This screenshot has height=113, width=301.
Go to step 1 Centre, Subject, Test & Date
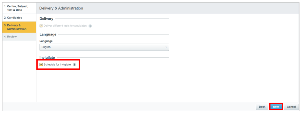[x=19, y=8]
